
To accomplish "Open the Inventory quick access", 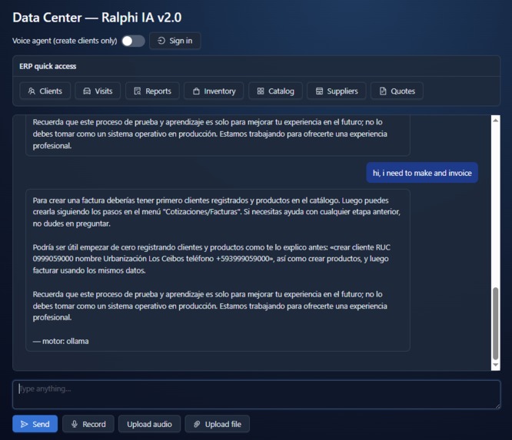I will 214,91.
